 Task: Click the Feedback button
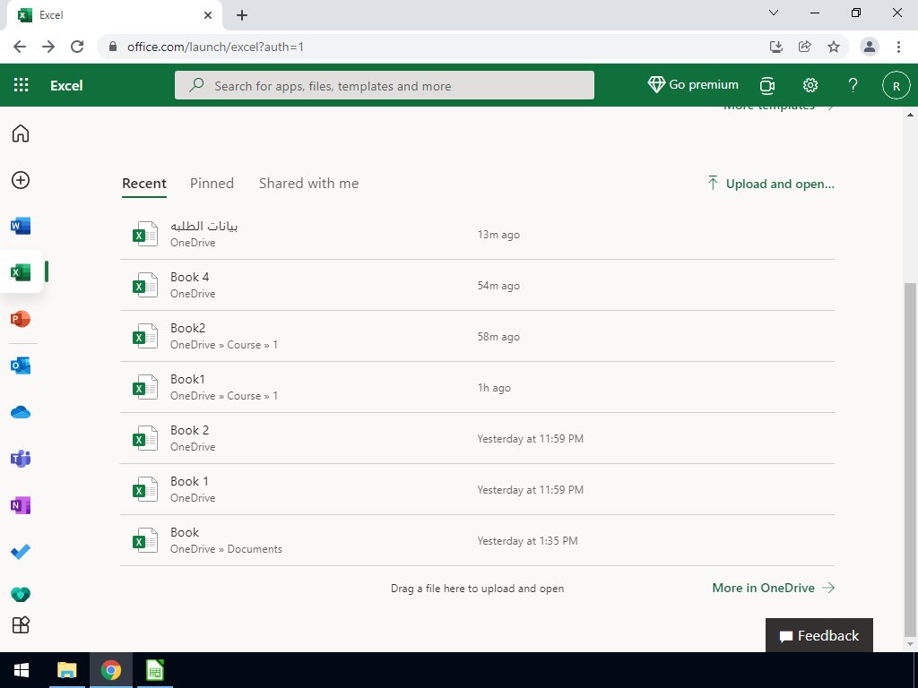[x=819, y=635]
